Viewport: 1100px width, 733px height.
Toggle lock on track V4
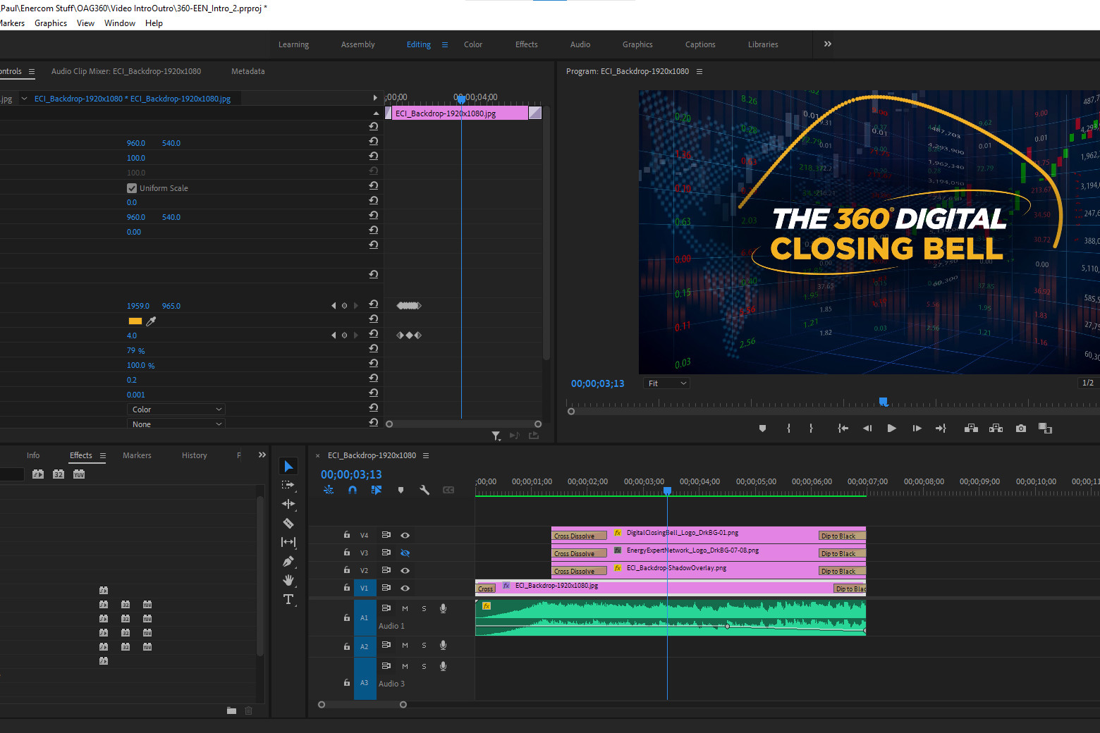pyautogui.click(x=347, y=535)
